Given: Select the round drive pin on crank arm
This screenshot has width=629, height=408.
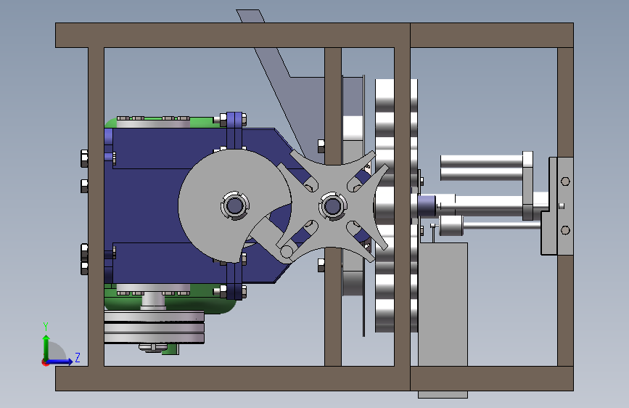Looking at the screenshot, I should pos(287,252).
